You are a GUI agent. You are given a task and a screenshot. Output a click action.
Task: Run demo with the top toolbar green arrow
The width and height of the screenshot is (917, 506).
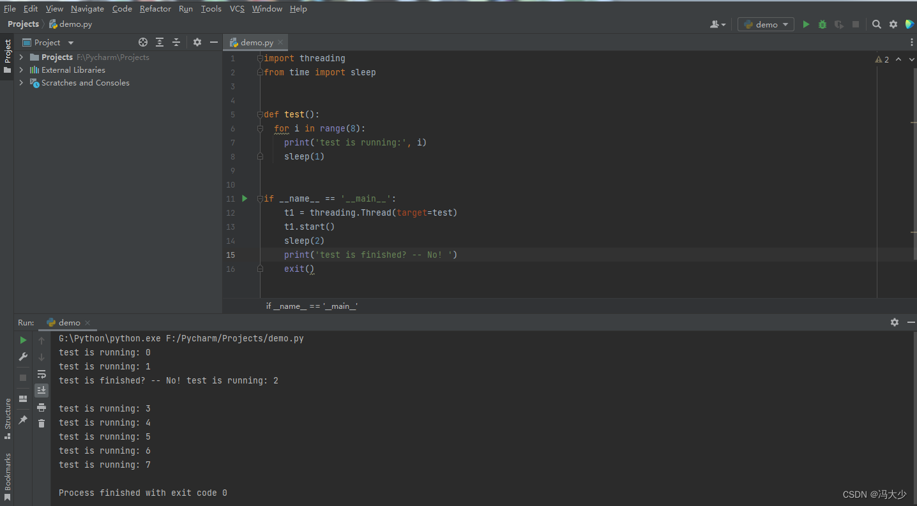pos(806,24)
